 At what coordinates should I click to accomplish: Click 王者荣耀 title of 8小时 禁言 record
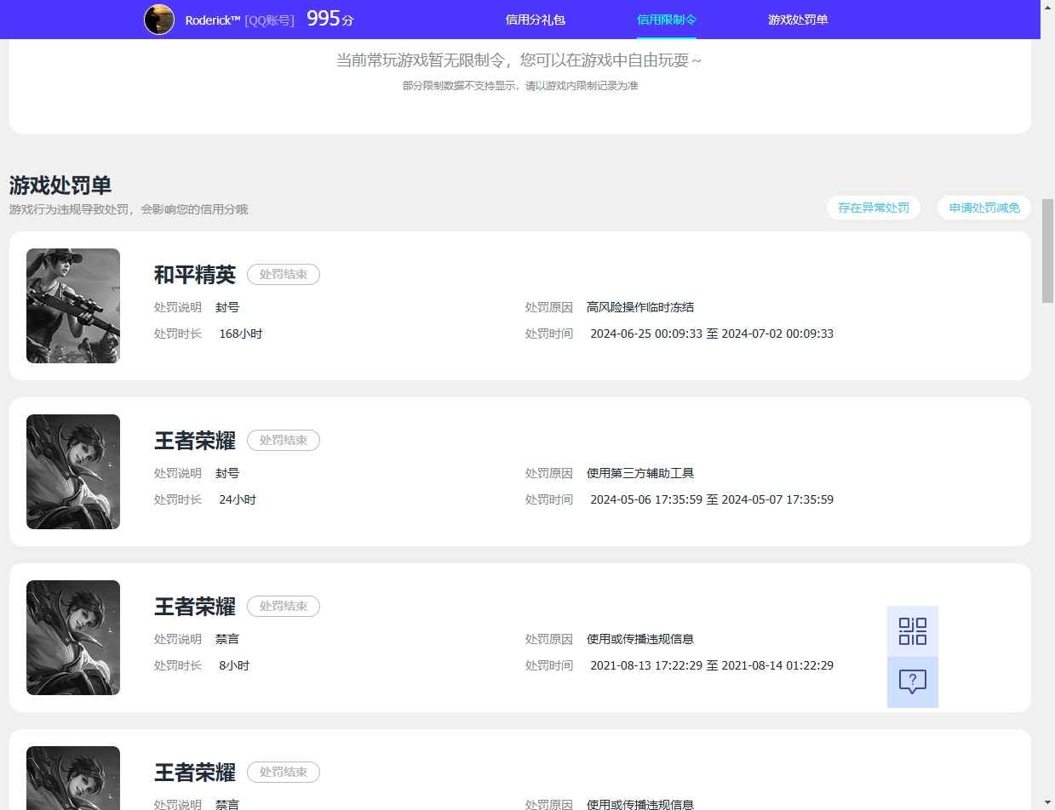click(195, 607)
